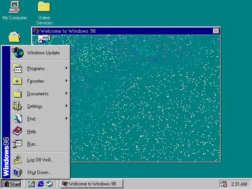Expand the Programs submenu arrow

coord(67,68)
